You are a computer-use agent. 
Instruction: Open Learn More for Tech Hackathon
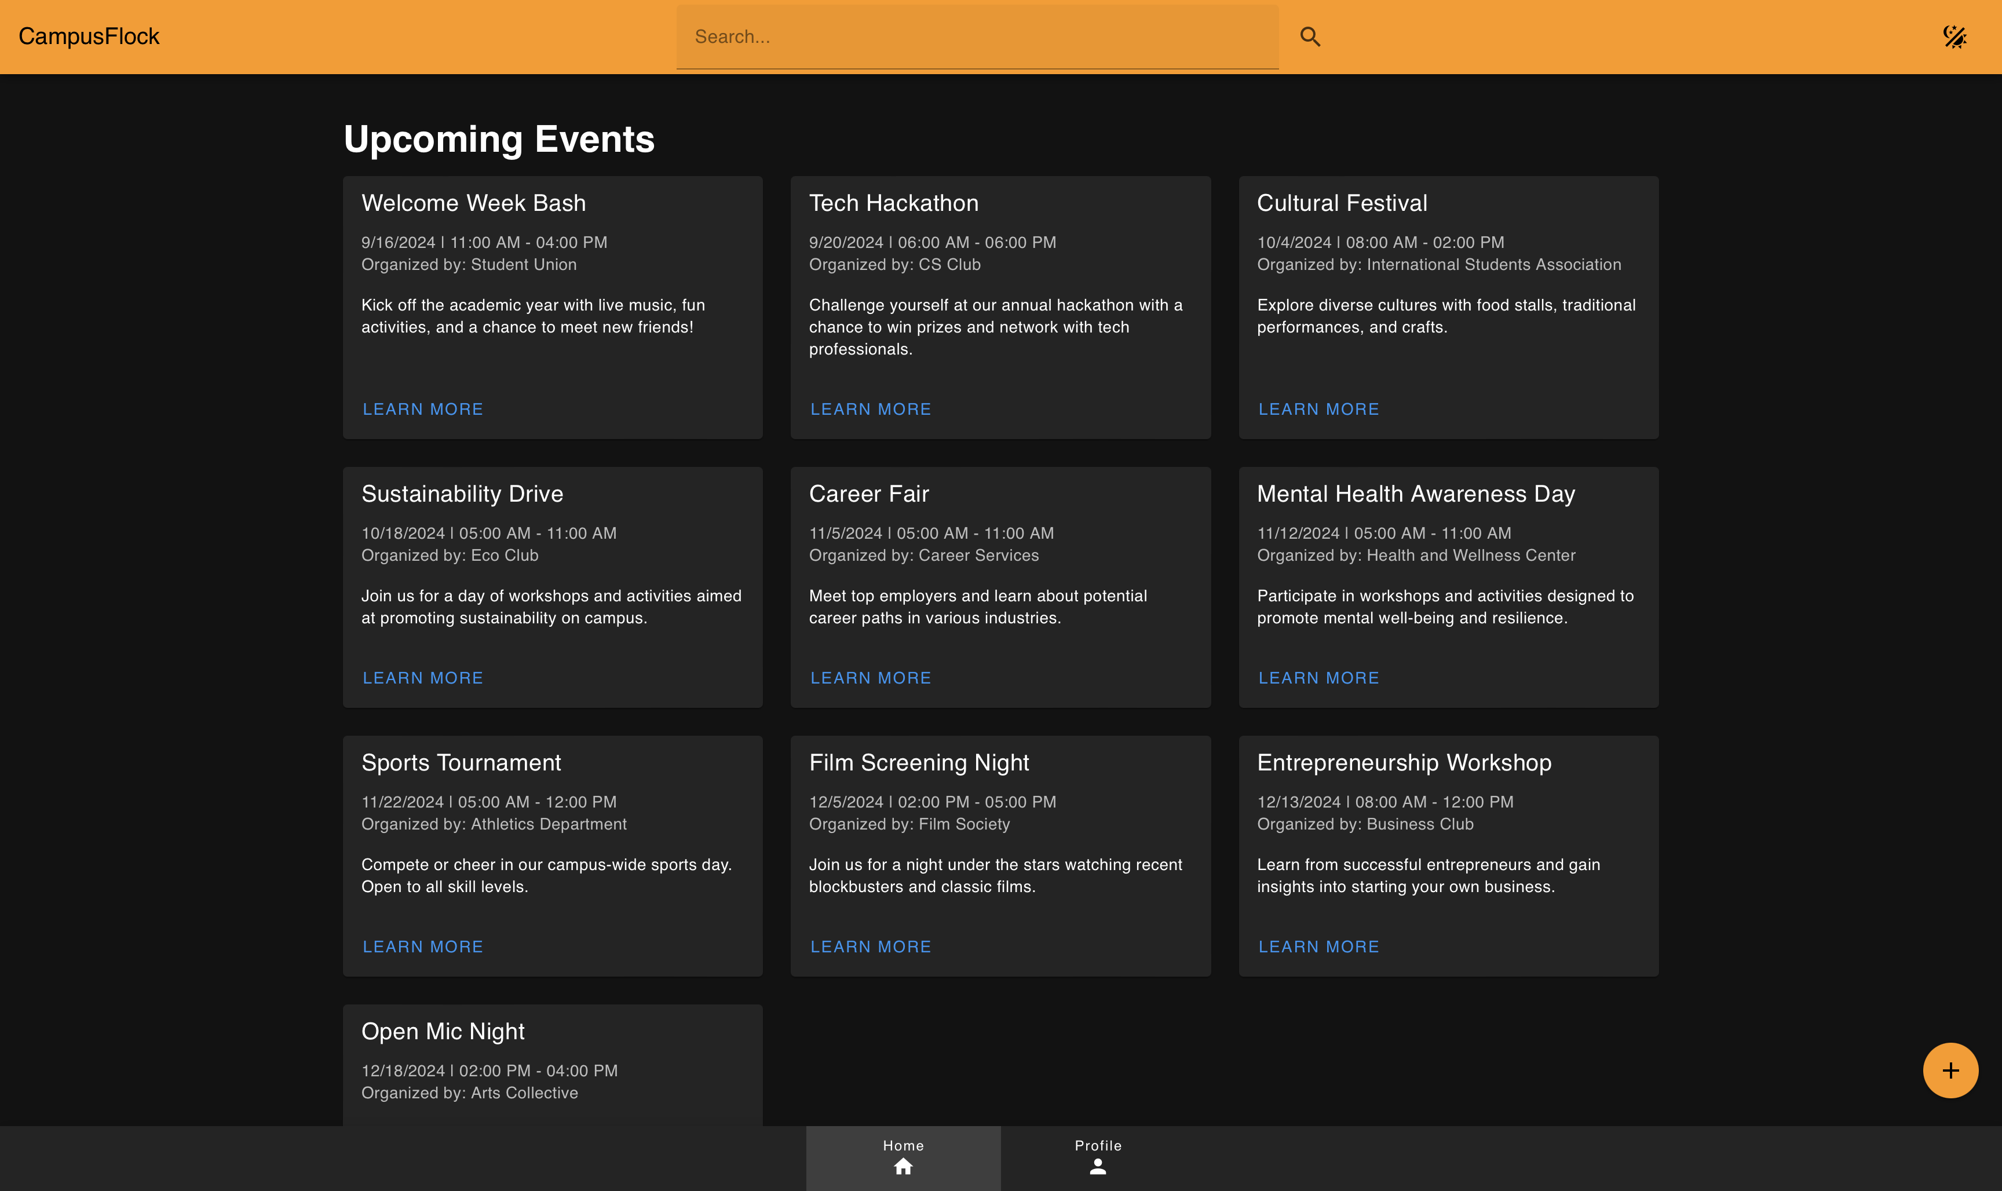(x=870, y=410)
